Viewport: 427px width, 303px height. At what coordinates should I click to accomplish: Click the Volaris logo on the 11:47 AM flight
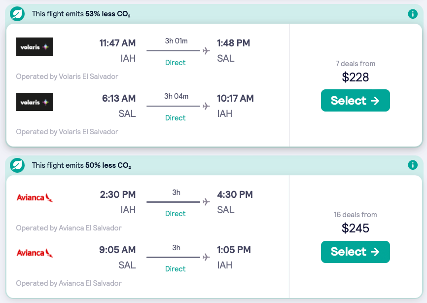[35, 47]
